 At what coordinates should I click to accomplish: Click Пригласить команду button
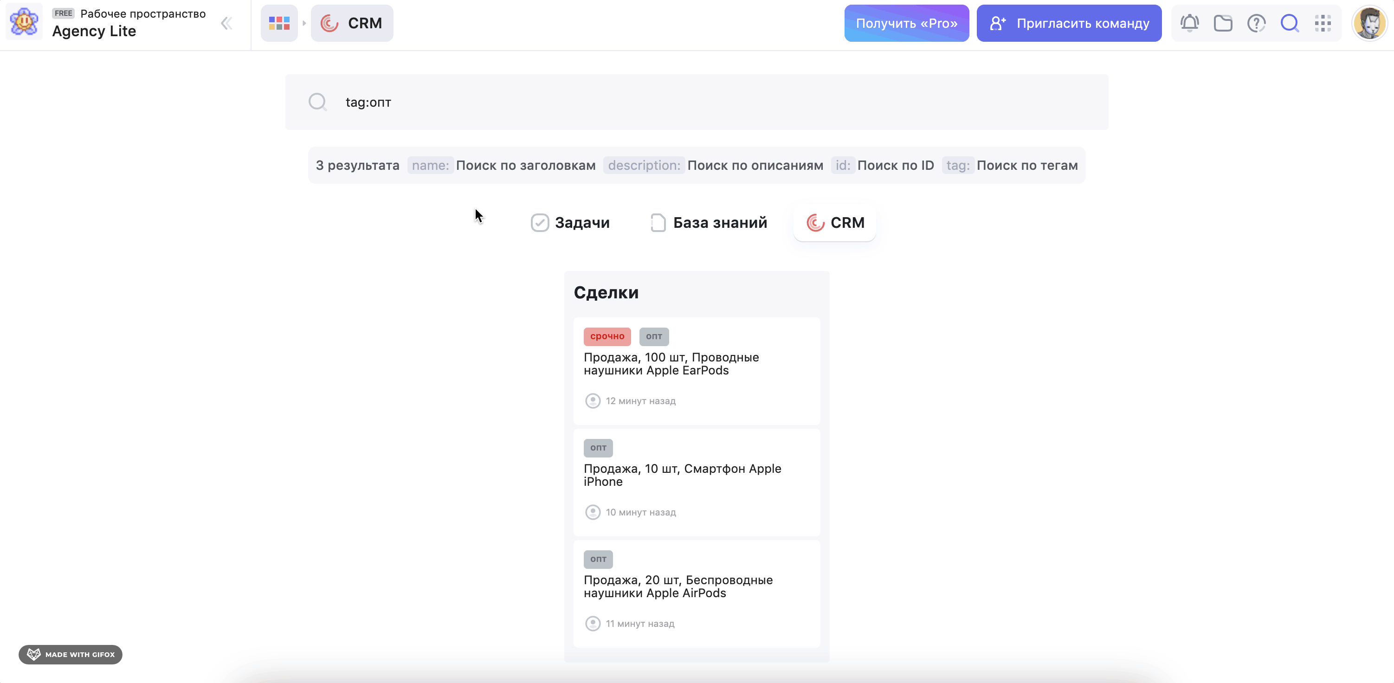(x=1069, y=23)
